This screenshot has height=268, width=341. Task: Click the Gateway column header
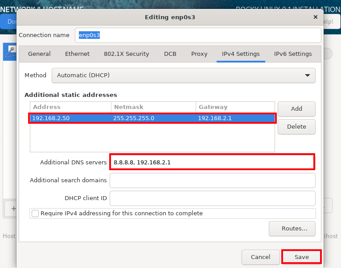click(235, 107)
